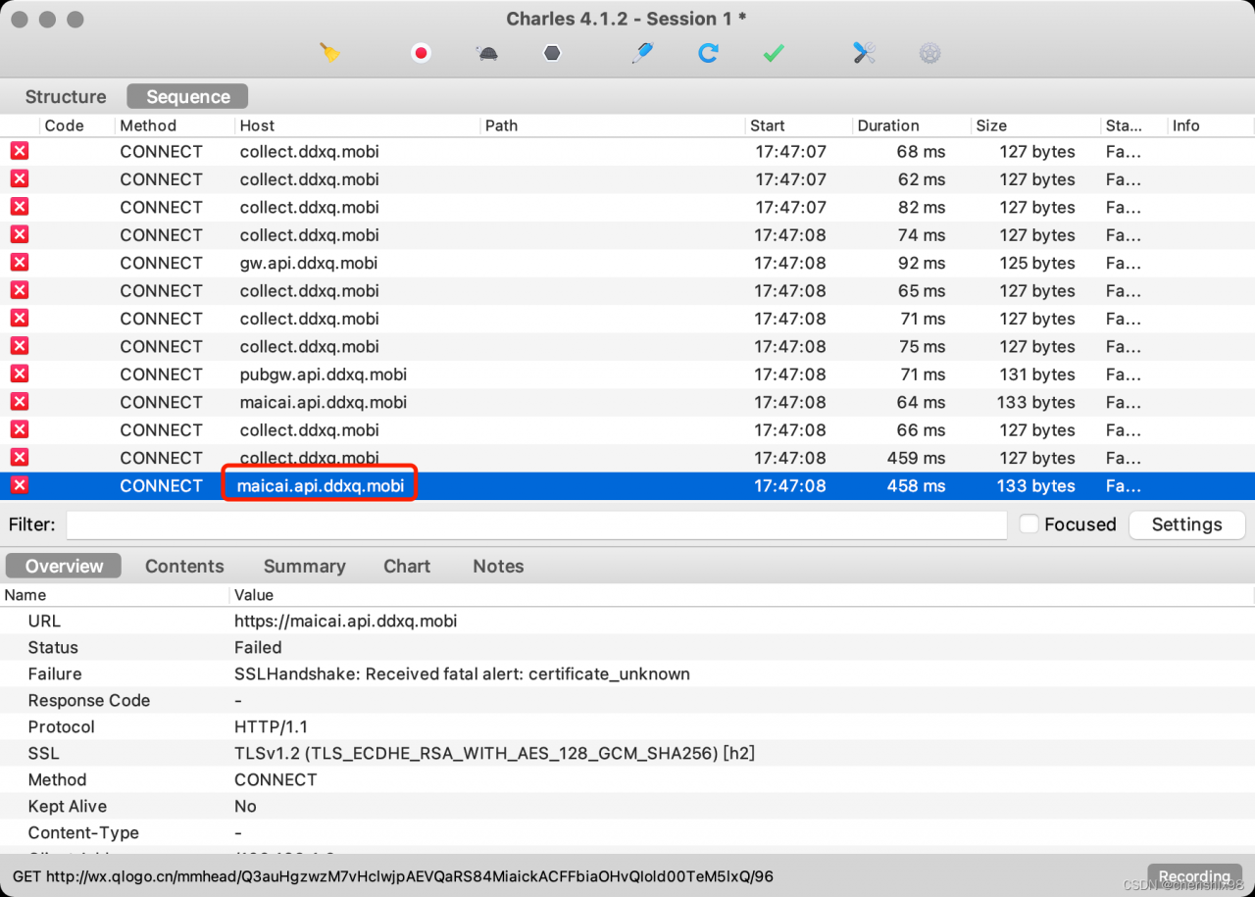Select the pubgw.api.ddxq.mobi host cell

point(323,374)
